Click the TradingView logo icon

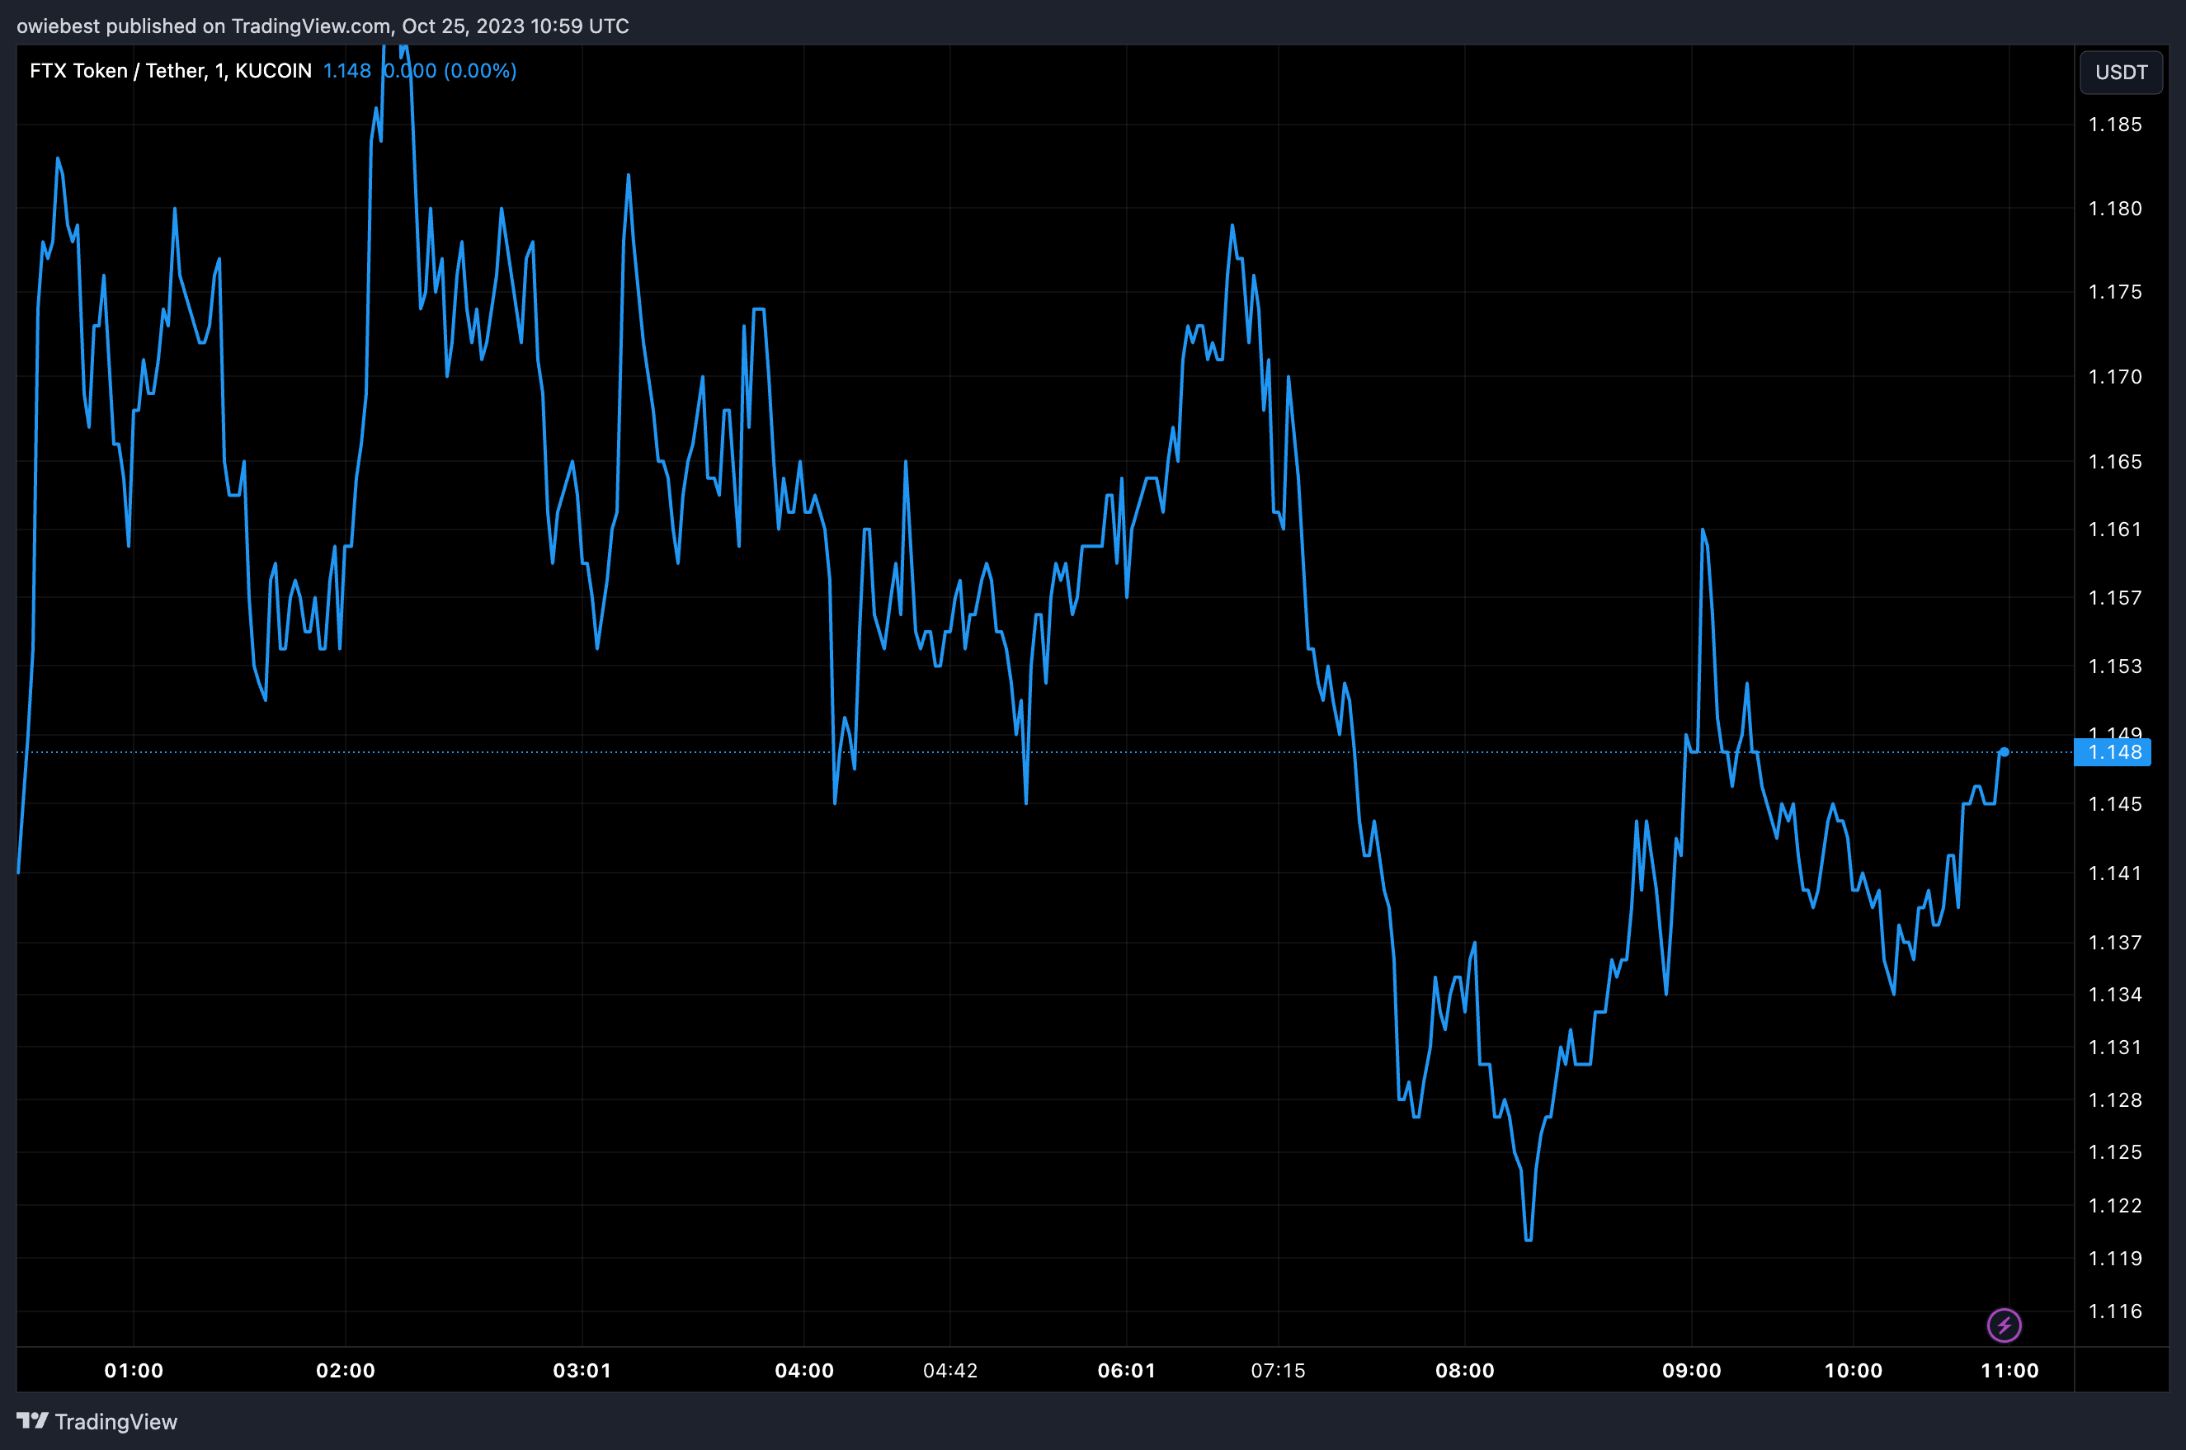click(32, 1420)
